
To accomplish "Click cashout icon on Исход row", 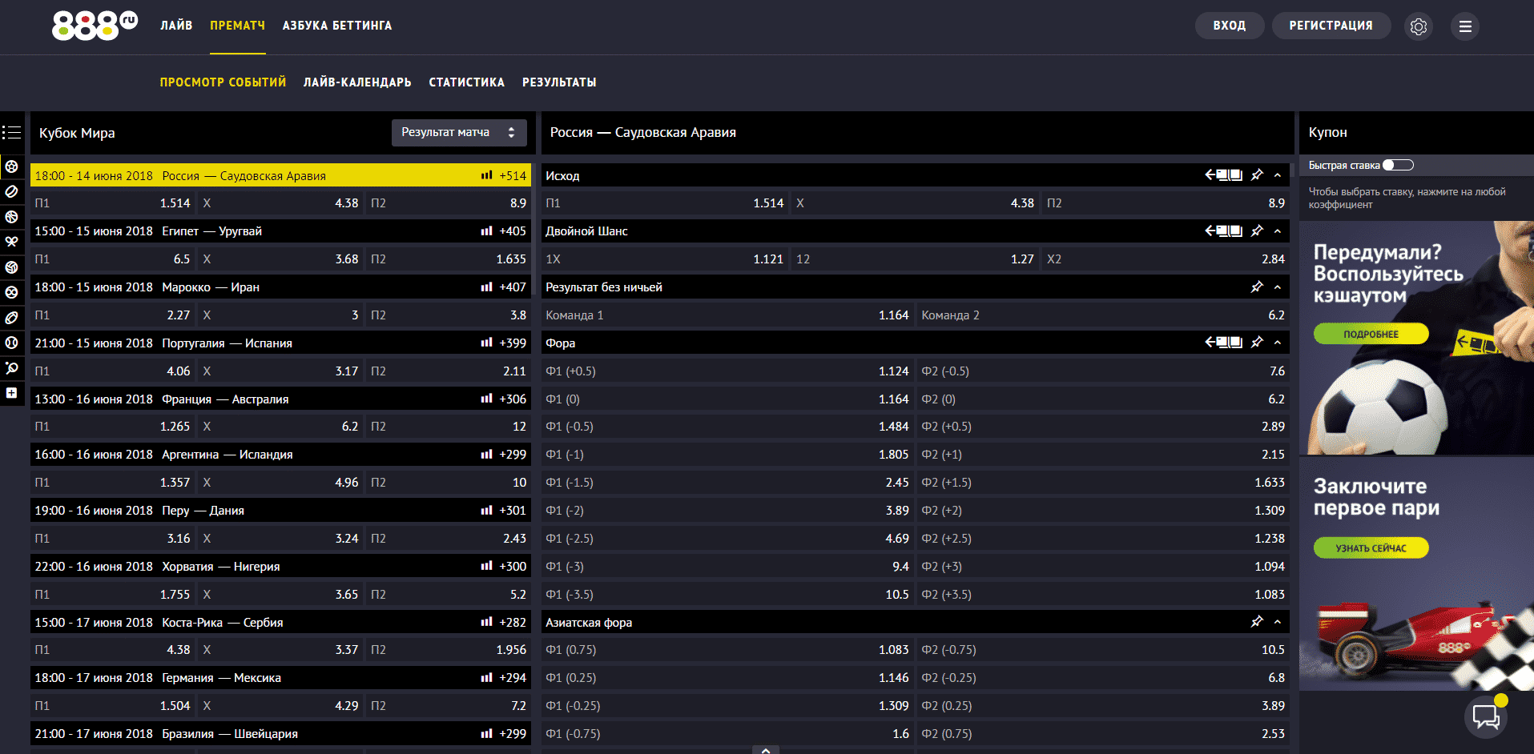I will (x=1224, y=174).
